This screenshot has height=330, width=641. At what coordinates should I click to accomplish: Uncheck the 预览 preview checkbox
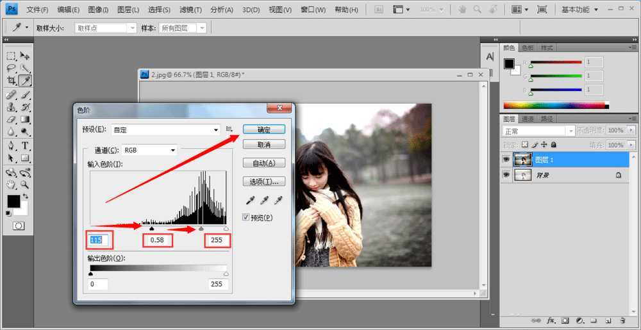[x=246, y=218]
